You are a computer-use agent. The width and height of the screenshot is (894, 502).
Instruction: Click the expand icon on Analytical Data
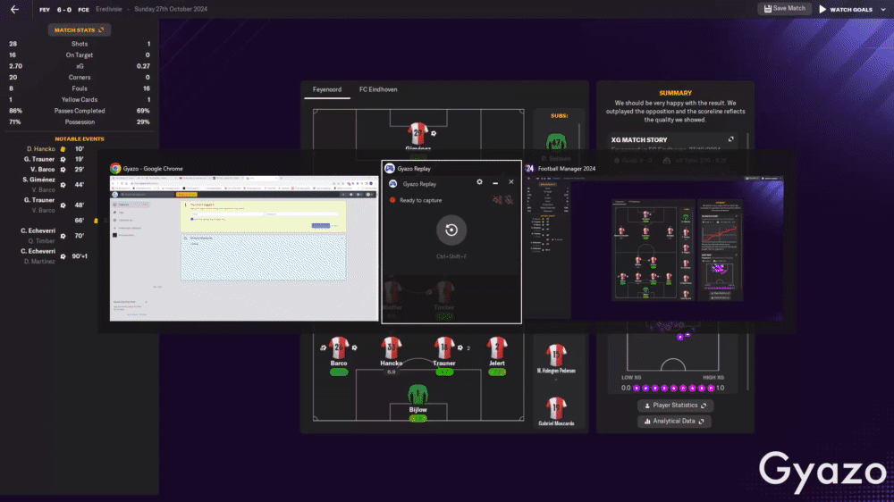click(701, 421)
